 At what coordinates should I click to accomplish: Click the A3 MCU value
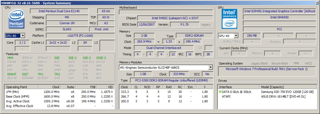click(x=106, y=23)
